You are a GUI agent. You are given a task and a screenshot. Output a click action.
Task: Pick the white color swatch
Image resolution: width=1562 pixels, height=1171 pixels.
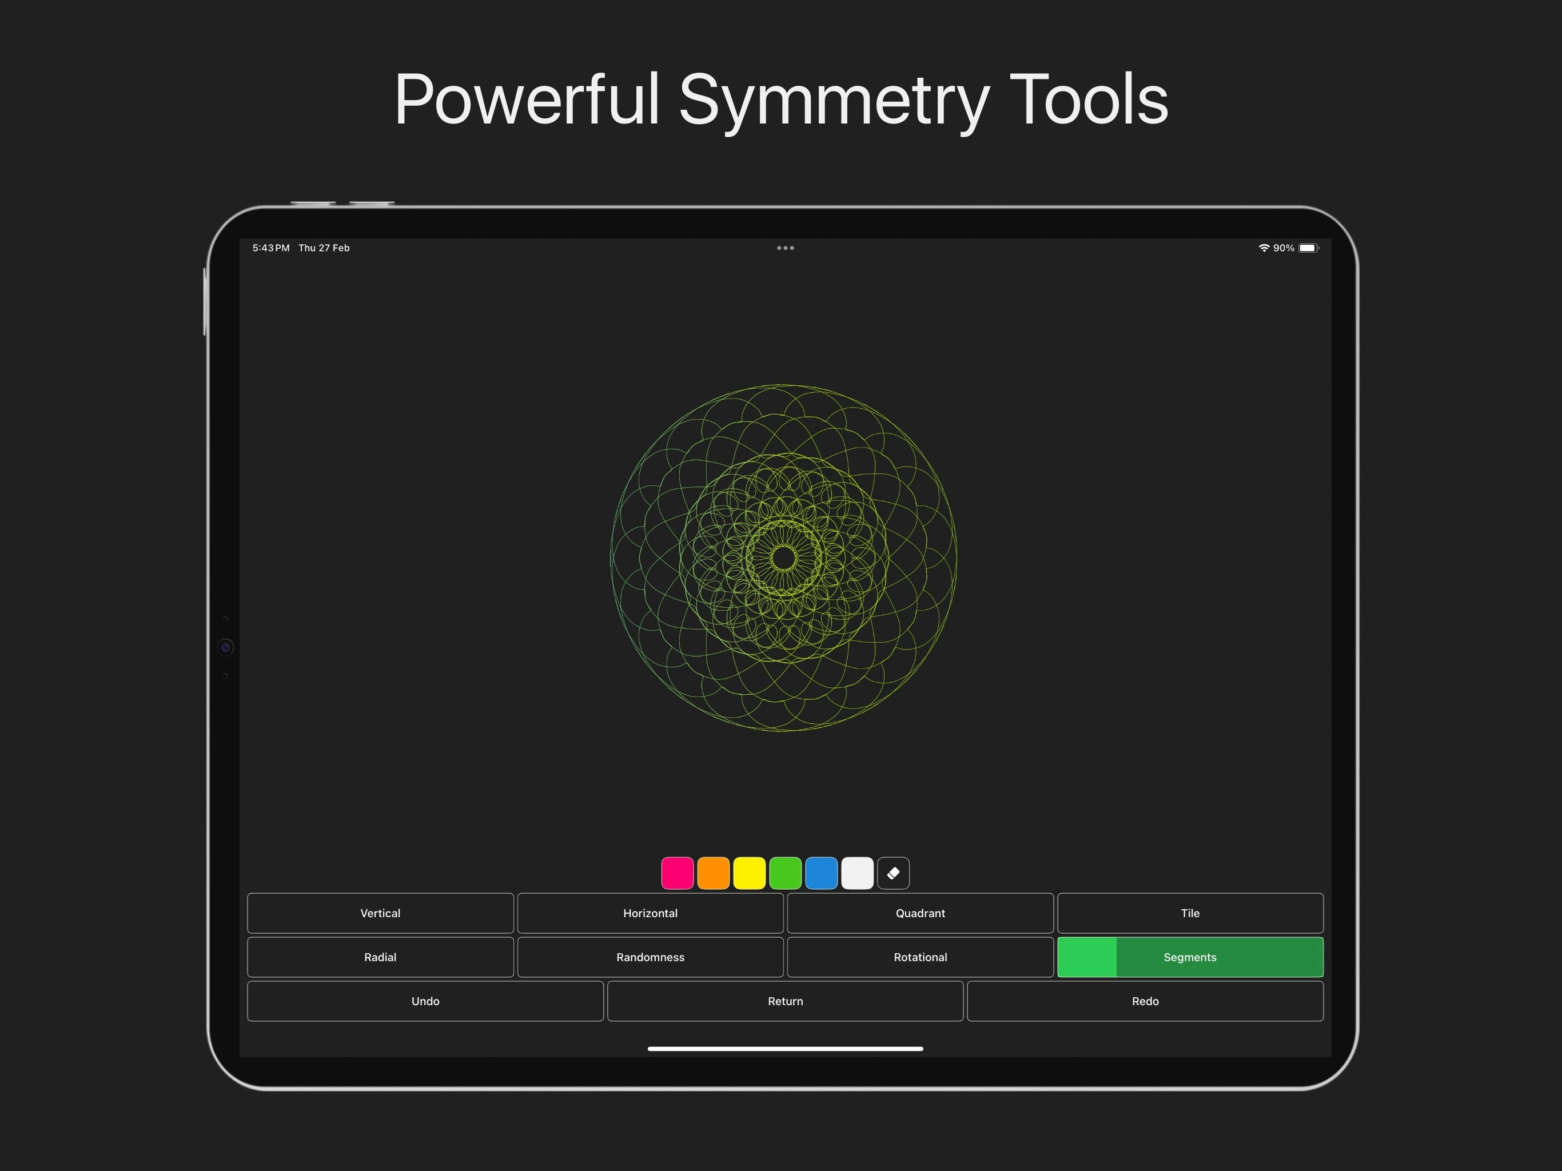857,873
